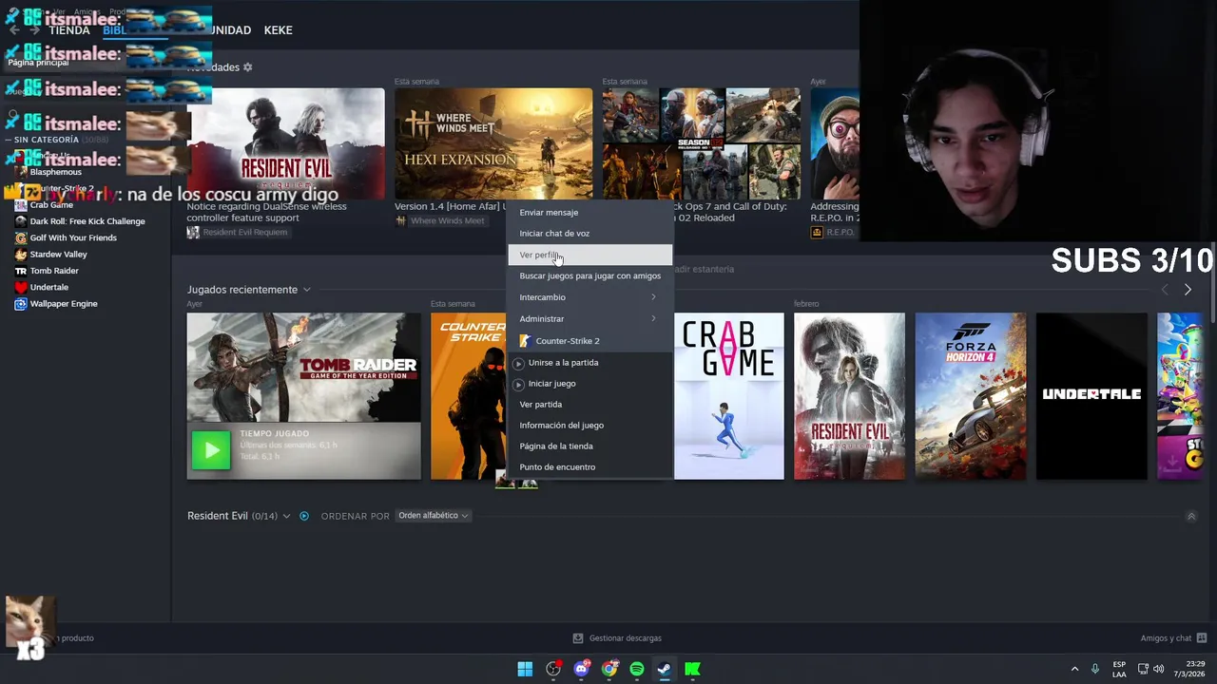Open the Forza Horizon 4 cover
This screenshot has width=1217, height=684.
971,396
